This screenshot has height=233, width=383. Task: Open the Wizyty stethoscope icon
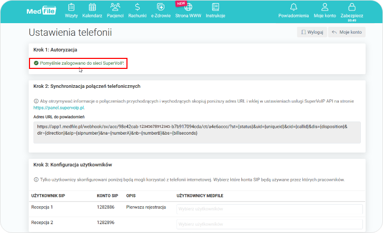tap(72, 7)
